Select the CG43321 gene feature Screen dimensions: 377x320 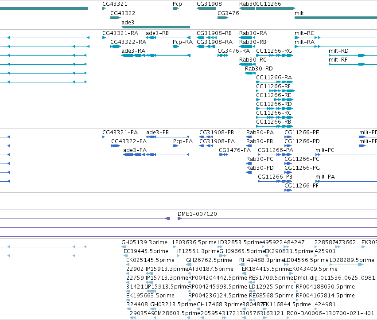[x=104, y=8]
